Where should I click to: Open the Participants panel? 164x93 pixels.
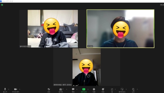(x=61, y=90)
